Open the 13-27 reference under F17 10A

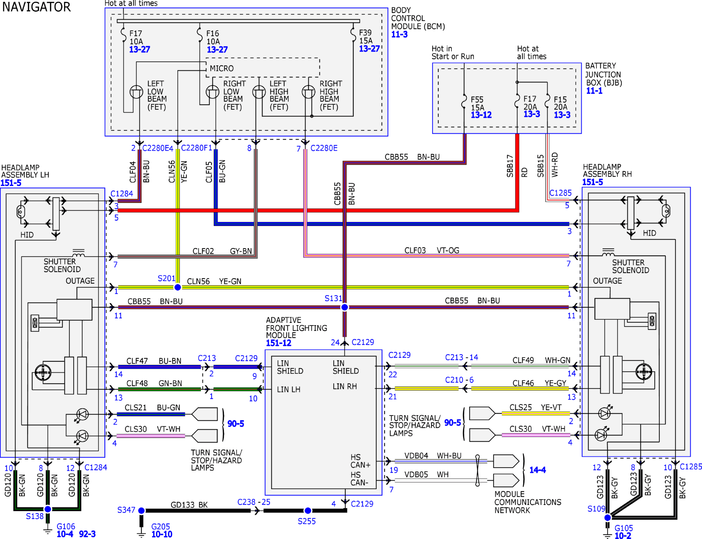click(x=139, y=49)
